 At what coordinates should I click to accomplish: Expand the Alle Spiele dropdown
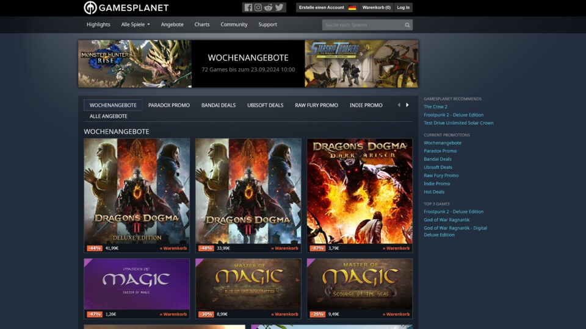pos(136,24)
